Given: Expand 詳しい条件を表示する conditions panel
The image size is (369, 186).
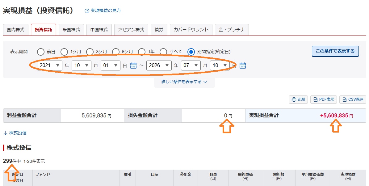Looking at the screenshot, I should click(x=184, y=82).
